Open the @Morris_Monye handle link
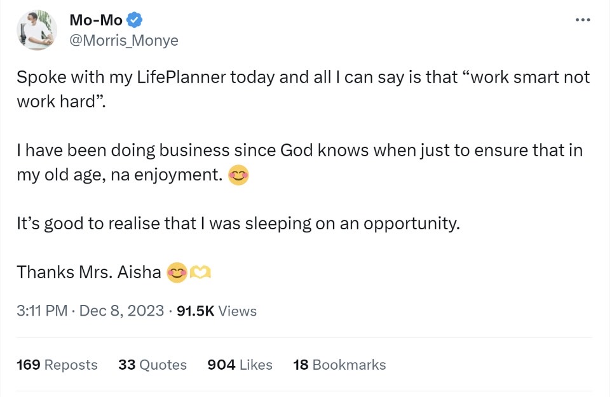612x397 pixels. coord(123,41)
